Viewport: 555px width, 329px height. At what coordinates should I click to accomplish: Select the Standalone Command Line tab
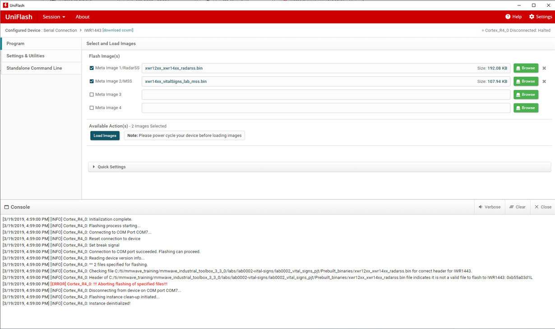[x=41, y=68]
